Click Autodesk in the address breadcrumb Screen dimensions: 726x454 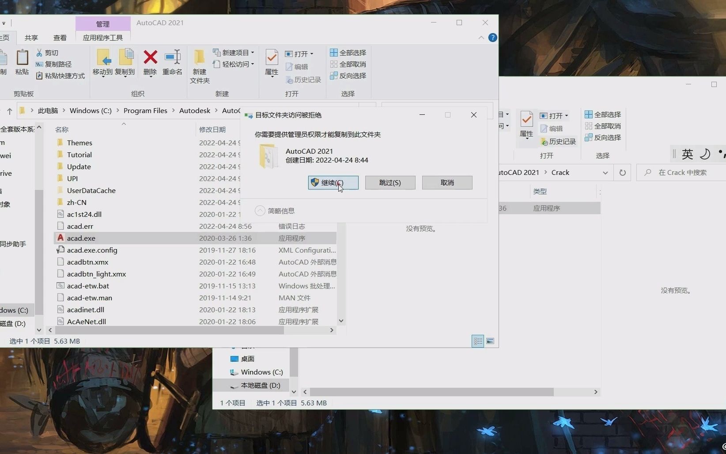pos(194,111)
